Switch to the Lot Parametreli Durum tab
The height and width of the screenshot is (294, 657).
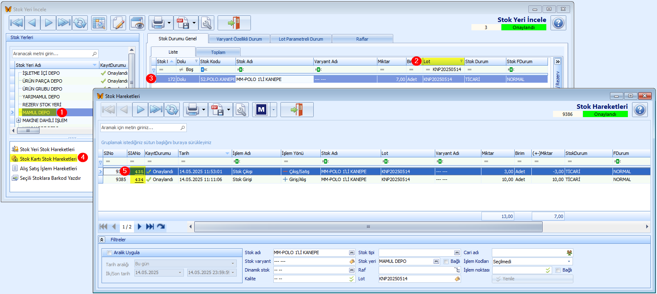point(301,39)
